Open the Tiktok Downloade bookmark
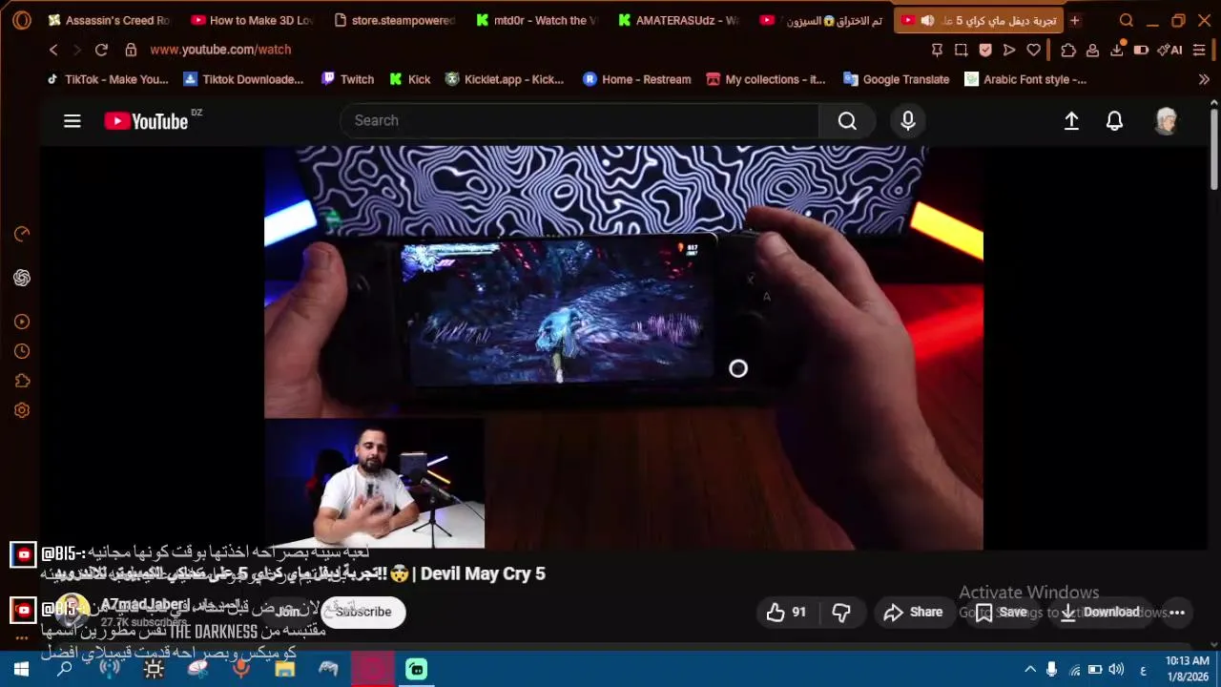The height and width of the screenshot is (687, 1221). (243, 79)
